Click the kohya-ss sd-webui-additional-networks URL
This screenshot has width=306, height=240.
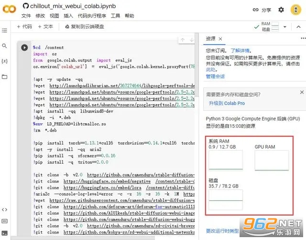coord(129,232)
